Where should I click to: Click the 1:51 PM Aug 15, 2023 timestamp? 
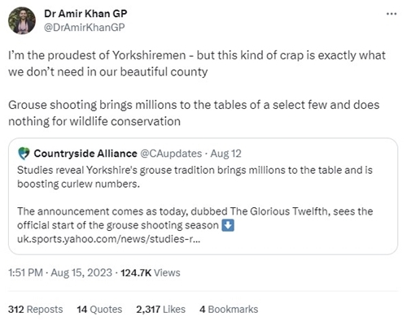click(x=60, y=272)
